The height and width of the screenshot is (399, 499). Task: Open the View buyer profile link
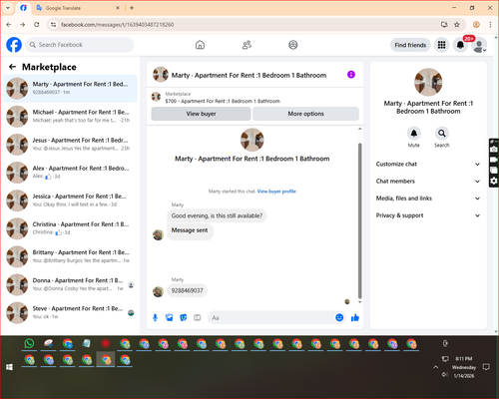click(x=276, y=192)
